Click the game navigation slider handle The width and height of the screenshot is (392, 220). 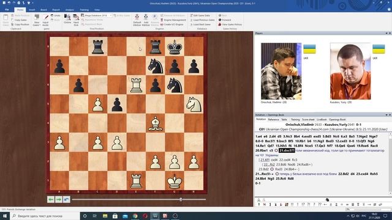(181, 199)
